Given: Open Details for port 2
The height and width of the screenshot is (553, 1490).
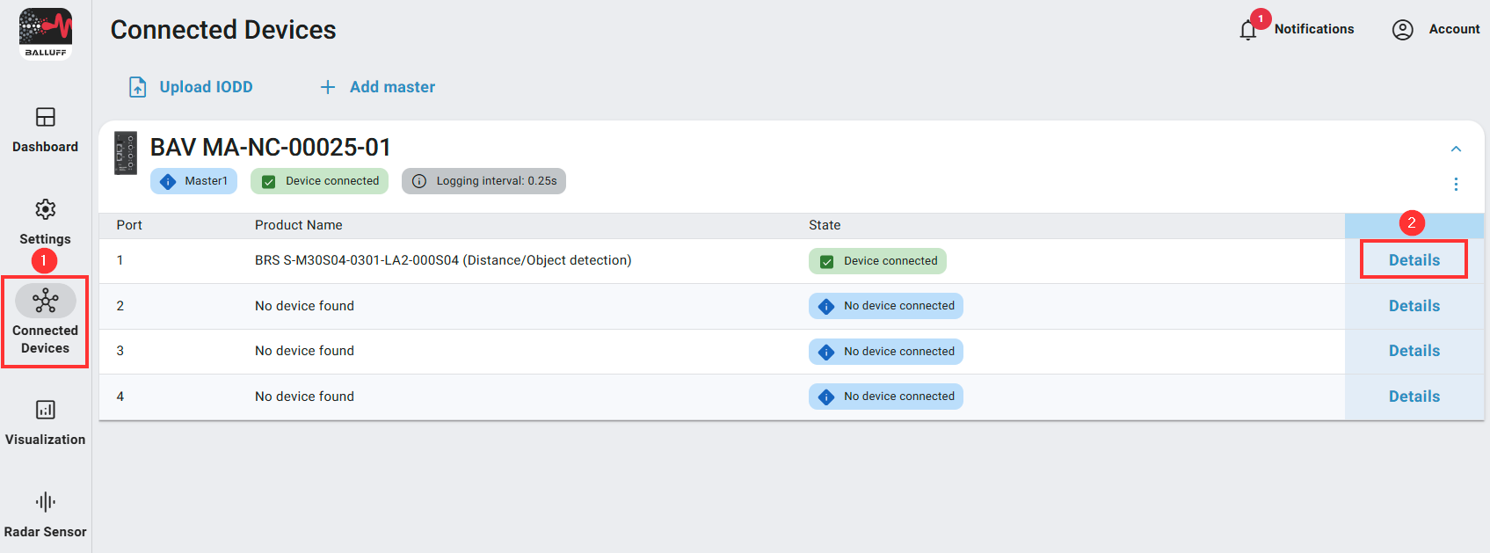Looking at the screenshot, I should (x=1414, y=306).
